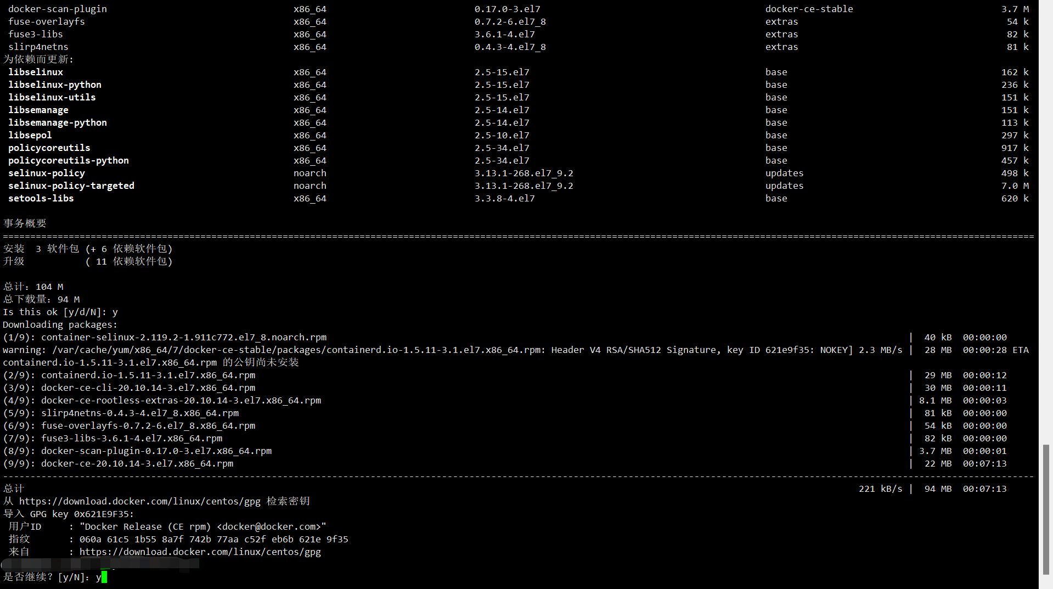
Task: Select the text "docker-scan-plugin" in the package list
Action: [x=58, y=9]
